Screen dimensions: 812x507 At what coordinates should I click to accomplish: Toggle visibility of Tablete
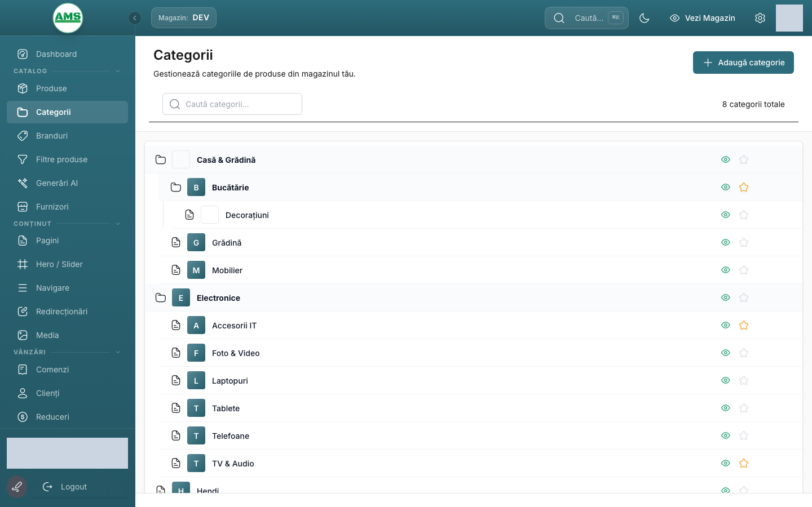(726, 408)
